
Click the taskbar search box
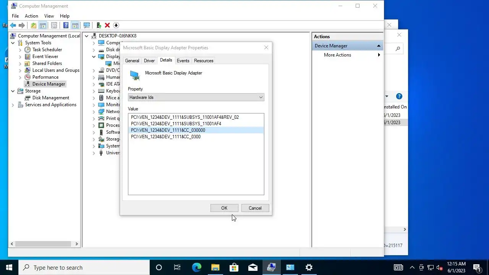pos(84,267)
